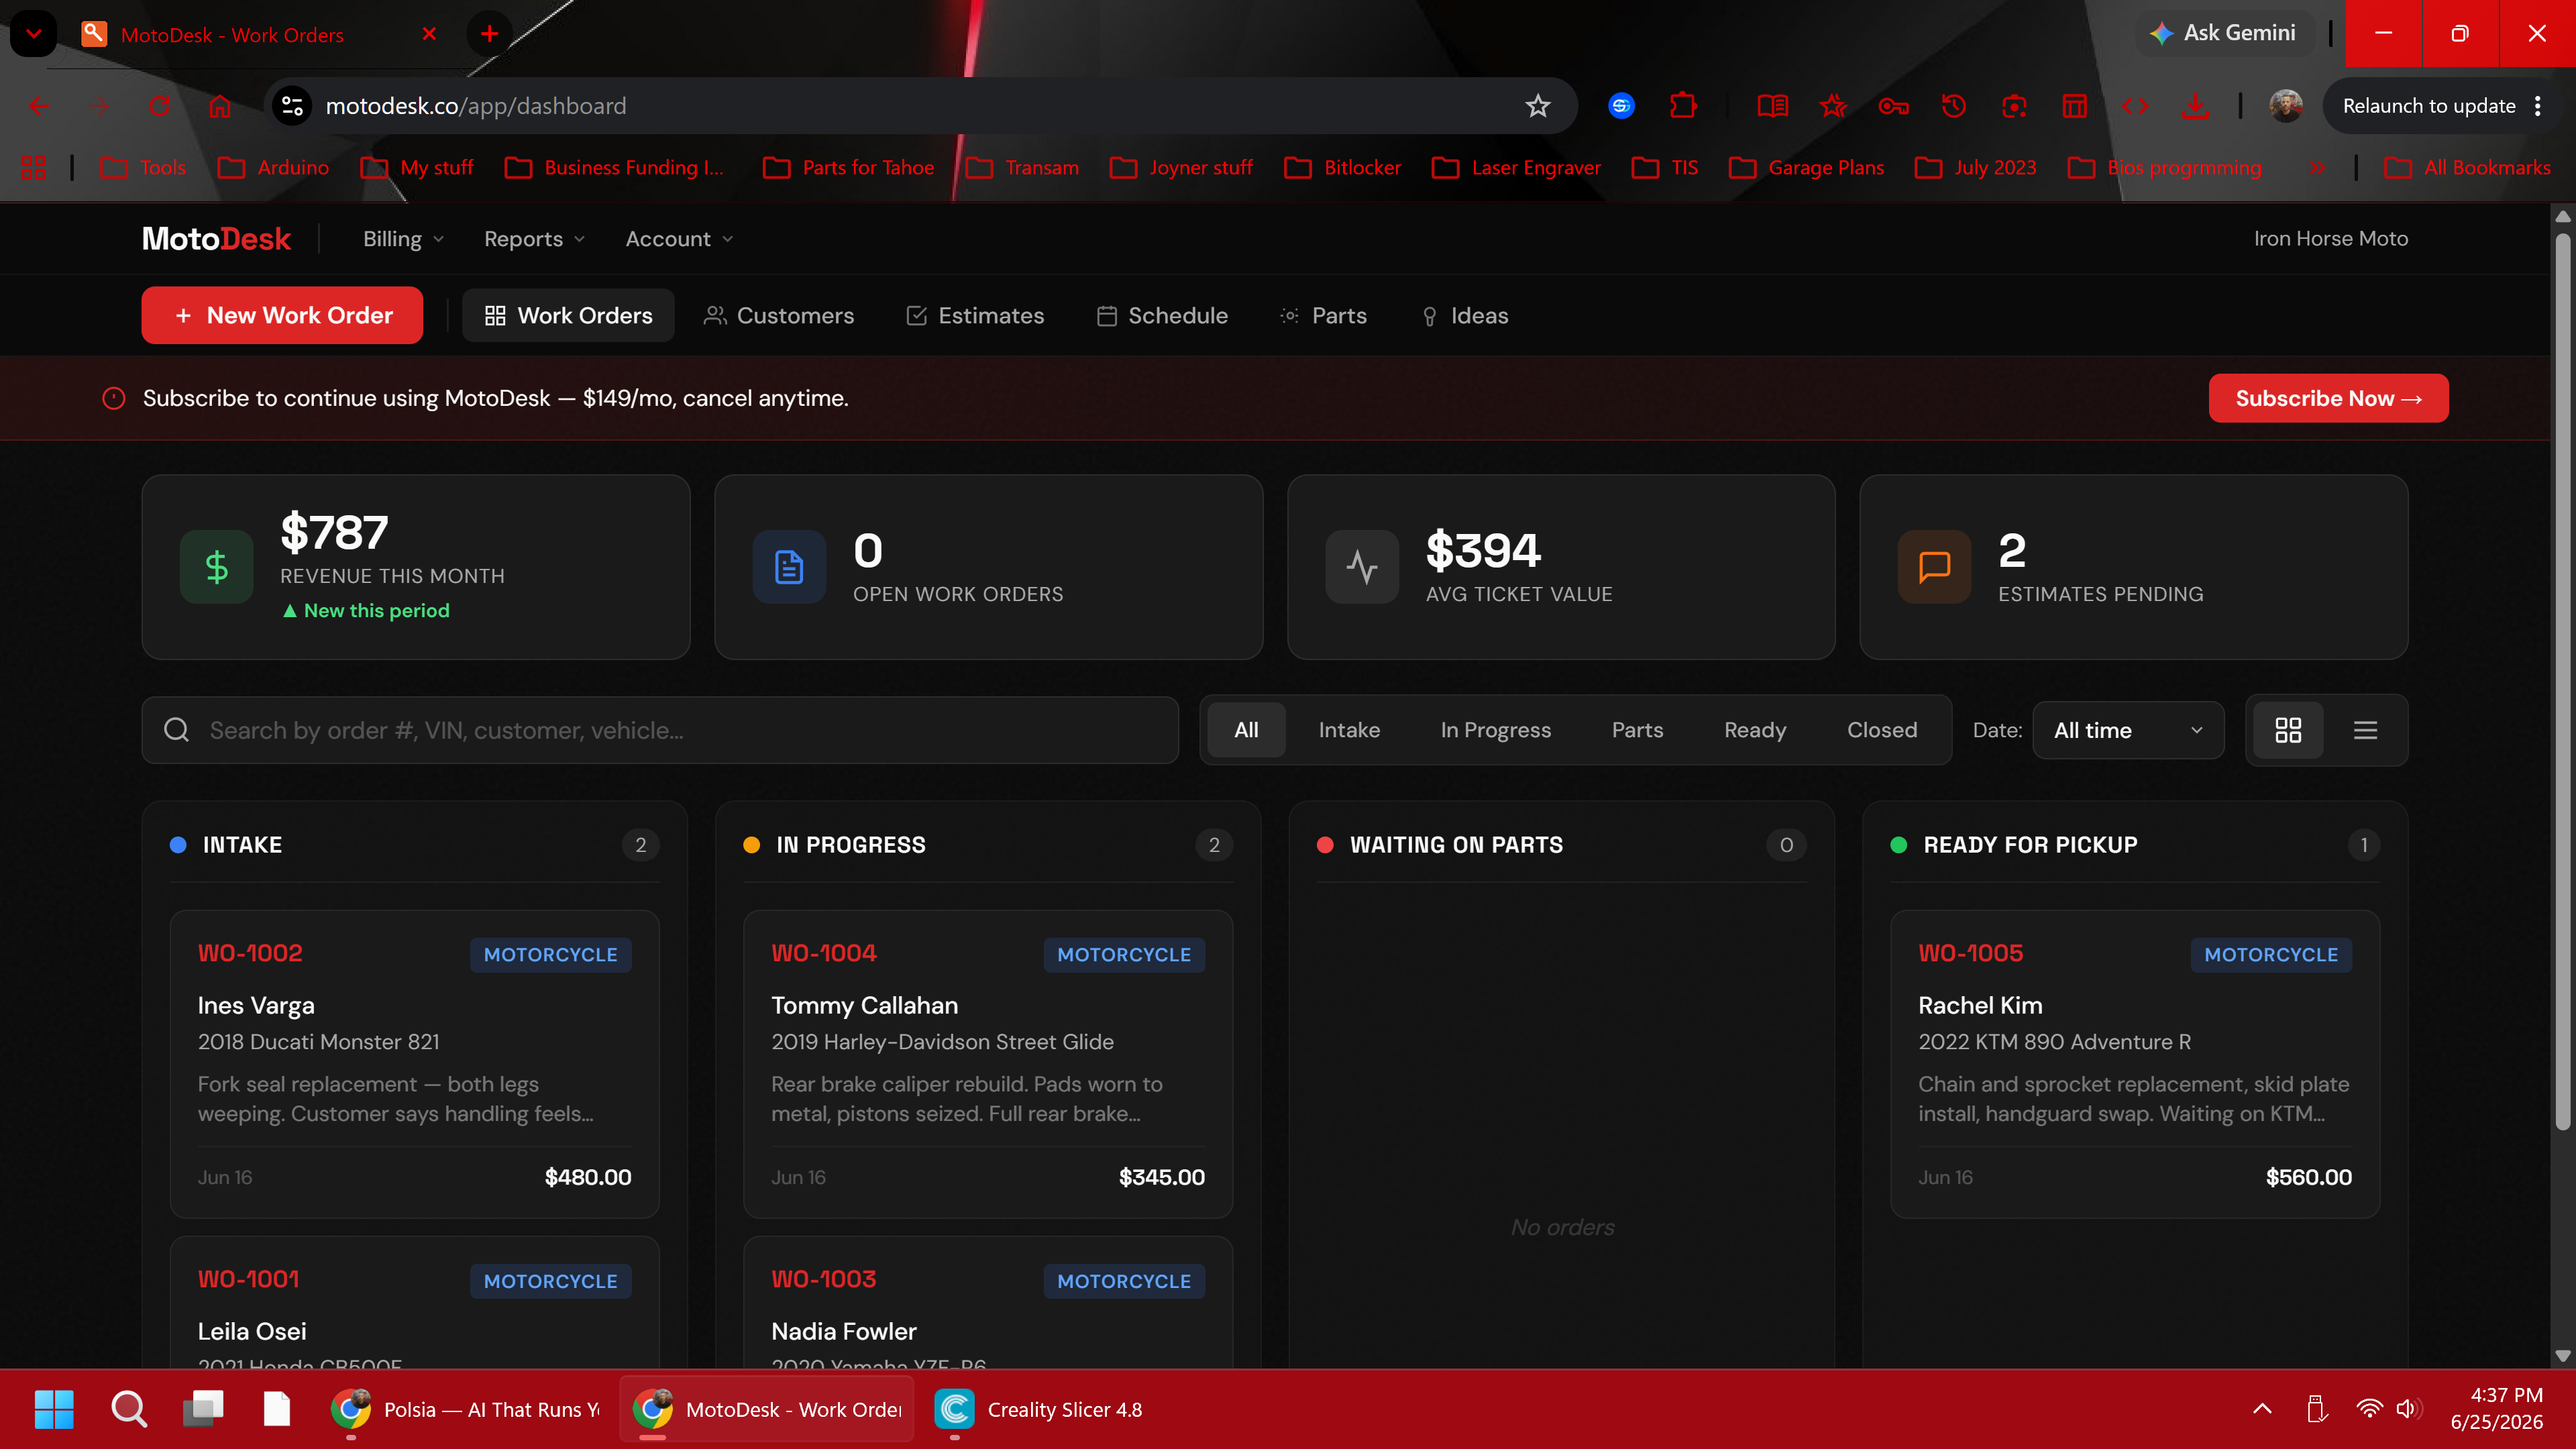Open Task View on taskbar
Viewport: 2576px width, 1449px height.
click(x=203, y=1409)
